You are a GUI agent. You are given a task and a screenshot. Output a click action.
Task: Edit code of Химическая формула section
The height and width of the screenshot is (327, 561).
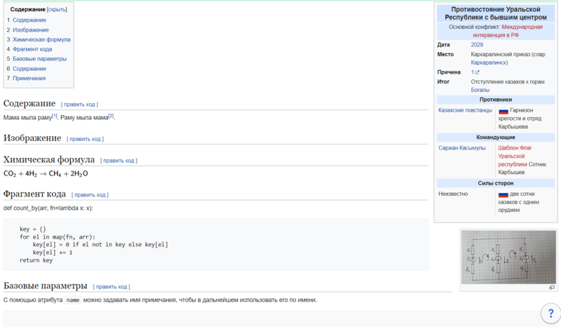(118, 161)
